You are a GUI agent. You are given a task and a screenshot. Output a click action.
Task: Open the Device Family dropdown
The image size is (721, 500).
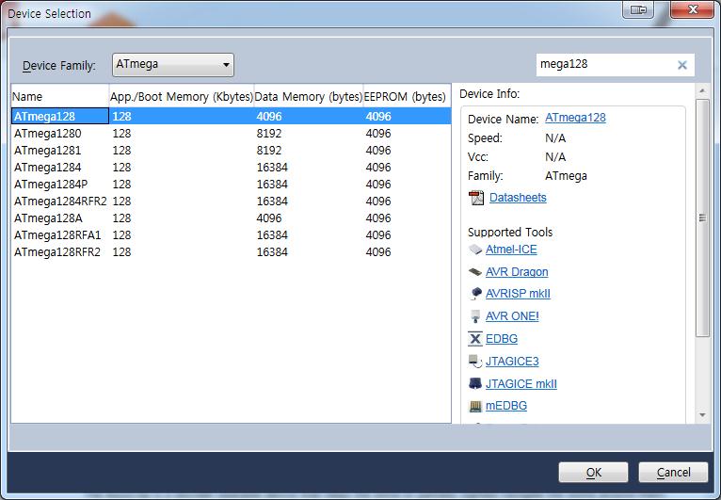pos(173,65)
